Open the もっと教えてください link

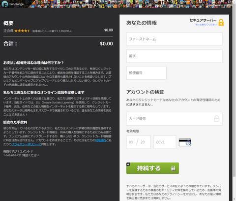pyautogui.click(x=206, y=25)
